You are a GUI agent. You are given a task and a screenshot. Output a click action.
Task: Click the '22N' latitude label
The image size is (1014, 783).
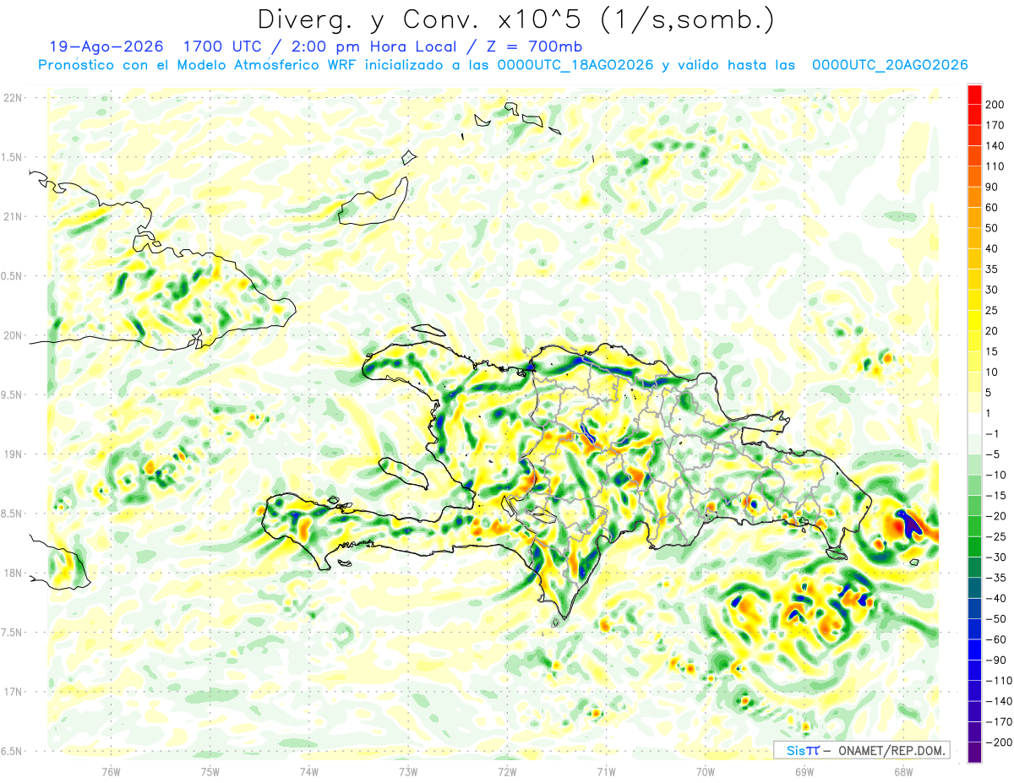pyautogui.click(x=13, y=98)
